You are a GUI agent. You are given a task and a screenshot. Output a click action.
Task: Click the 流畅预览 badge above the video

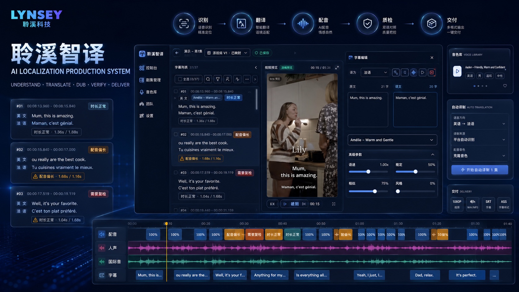[x=287, y=68]
